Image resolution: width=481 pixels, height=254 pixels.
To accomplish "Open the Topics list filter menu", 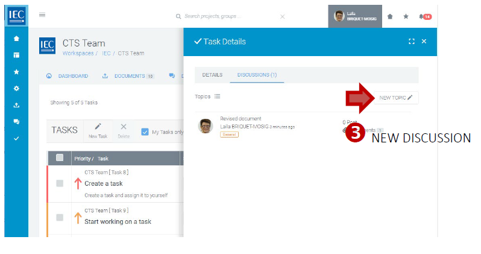I will pos(217,97).
